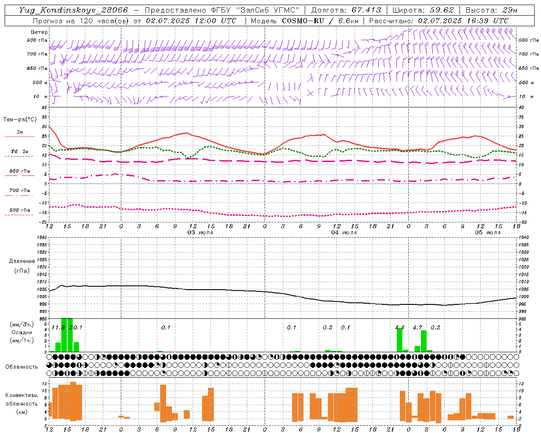Click the 4.7 precipitation value

pyautogui.click(x=418, y=327)
